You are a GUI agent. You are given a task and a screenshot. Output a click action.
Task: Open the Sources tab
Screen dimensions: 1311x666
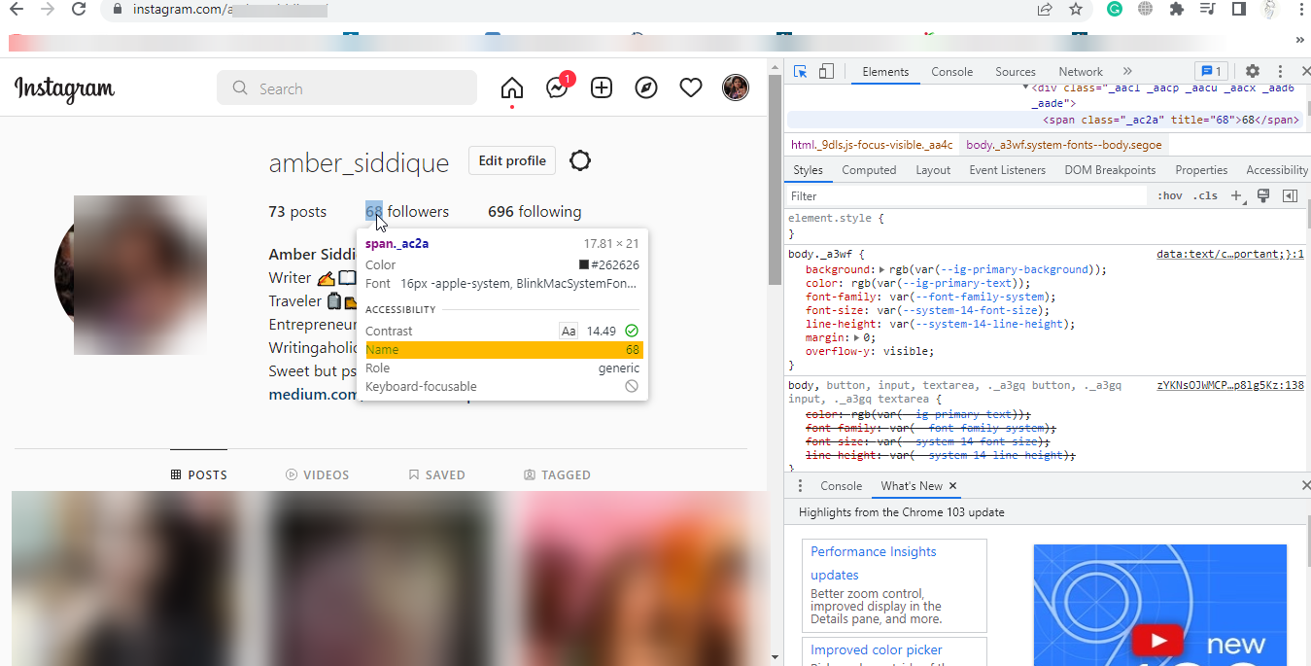tap(1016, 72)
